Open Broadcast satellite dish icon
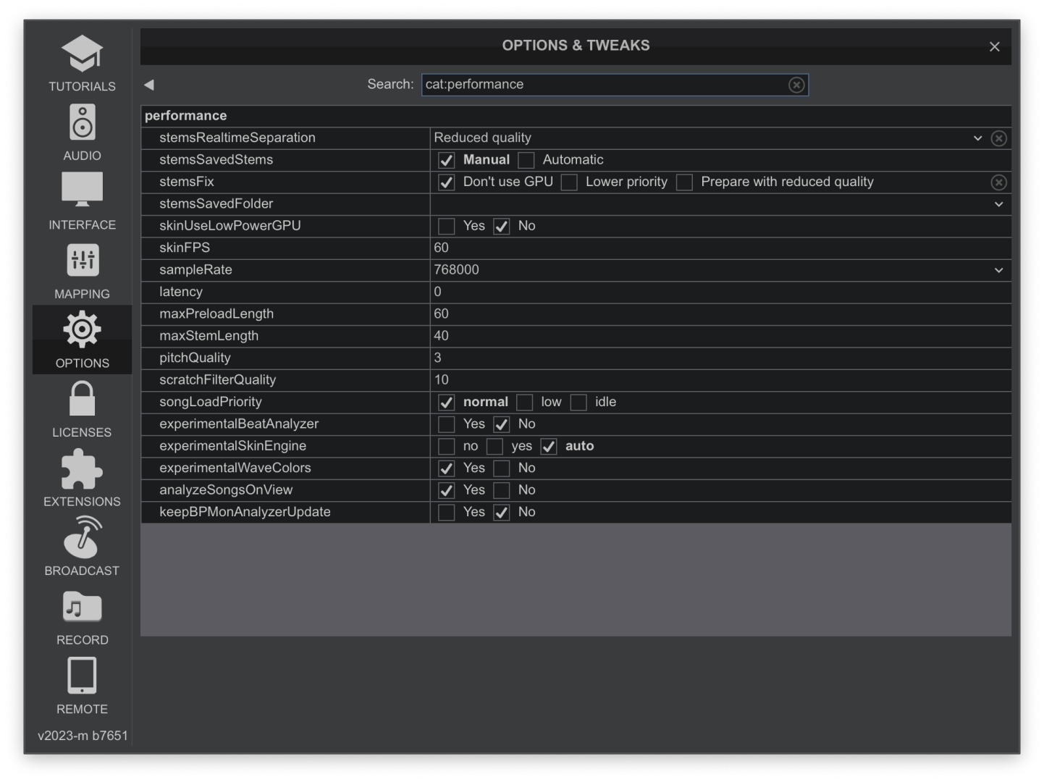The height and width of the screenshot is (782, 1044). [82, 537]
